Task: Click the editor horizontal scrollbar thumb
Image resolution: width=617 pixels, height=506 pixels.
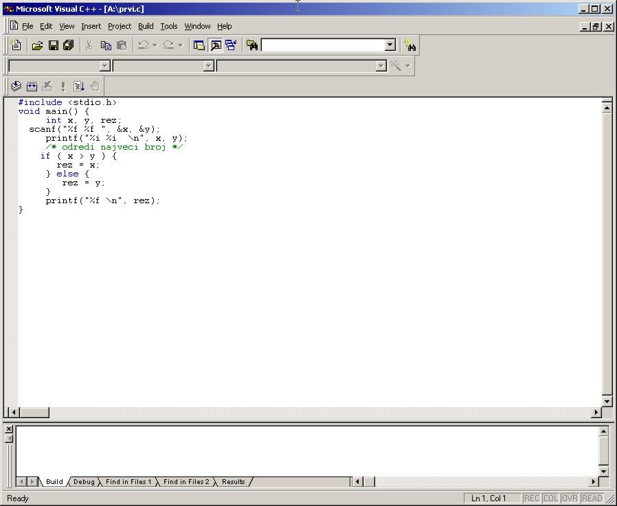Action: point(34,412)
